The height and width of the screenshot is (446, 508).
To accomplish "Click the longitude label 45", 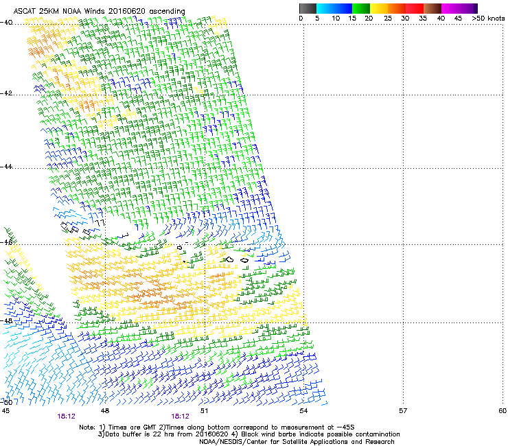I will [5, 411].
